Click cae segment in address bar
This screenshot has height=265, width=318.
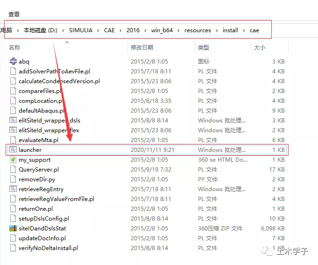click(x=254, y=30)
